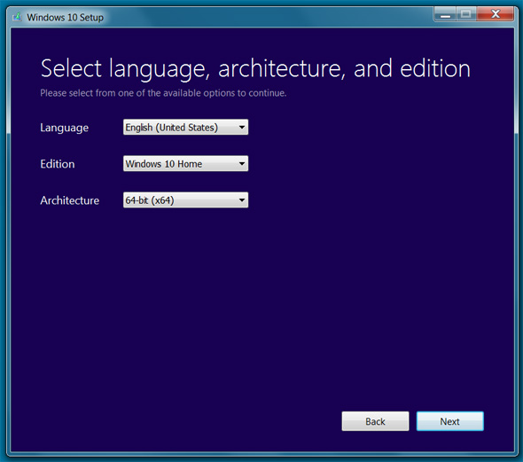The height and width of the screenshot is (462, 523).
Task: Click the 'Edition' label
Action: coord(58,164)
